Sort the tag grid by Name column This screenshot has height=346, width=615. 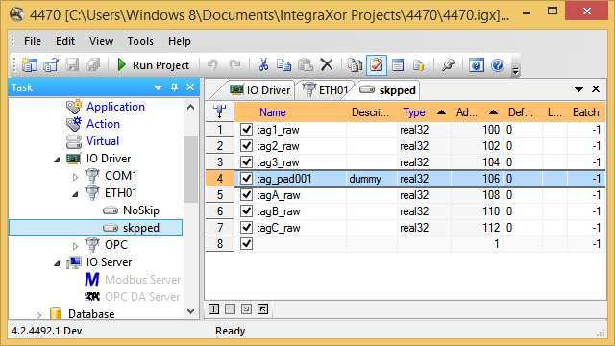point(272,112)
